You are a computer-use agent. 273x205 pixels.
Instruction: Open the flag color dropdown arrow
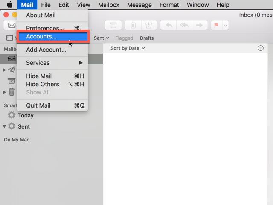tap(225, 26)
